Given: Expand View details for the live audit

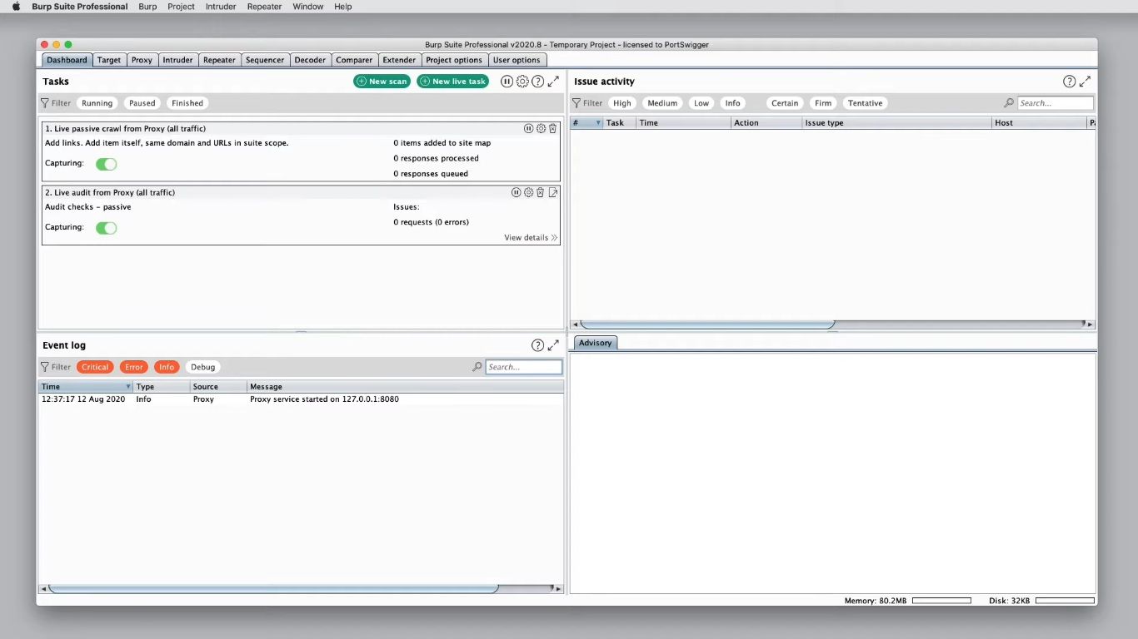Looking at the screenshot, I should 529,237.
